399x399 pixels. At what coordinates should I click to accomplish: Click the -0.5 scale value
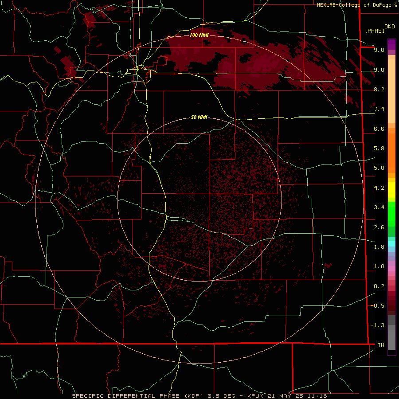[377, 306]
